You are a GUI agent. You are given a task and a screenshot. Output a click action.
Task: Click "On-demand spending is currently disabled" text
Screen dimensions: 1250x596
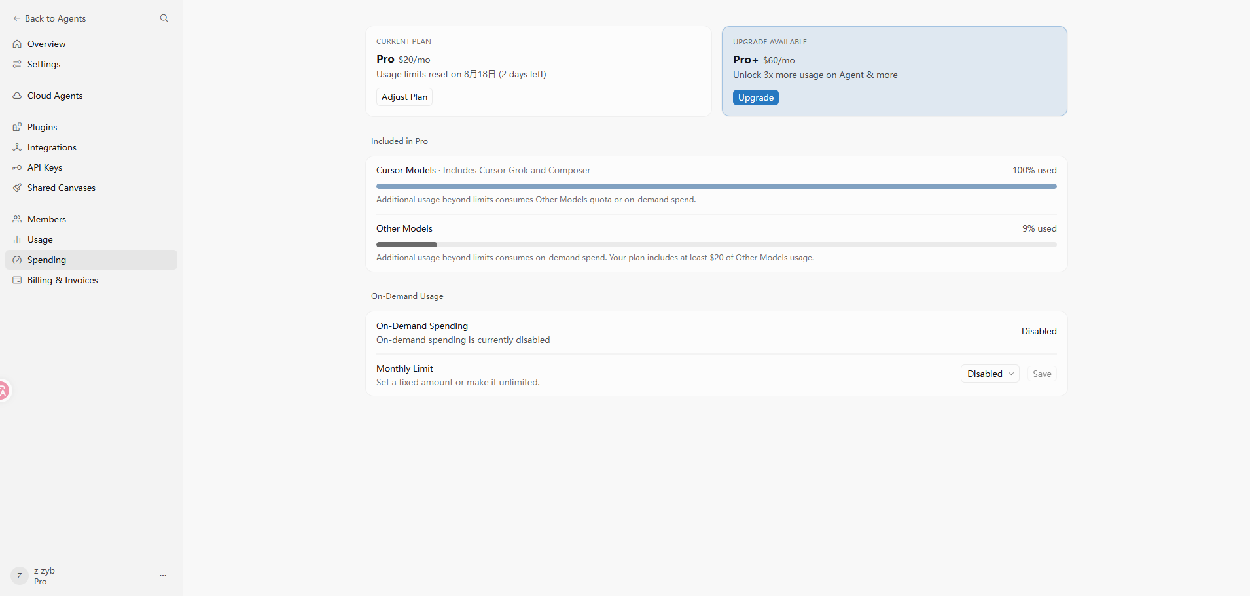463,340
